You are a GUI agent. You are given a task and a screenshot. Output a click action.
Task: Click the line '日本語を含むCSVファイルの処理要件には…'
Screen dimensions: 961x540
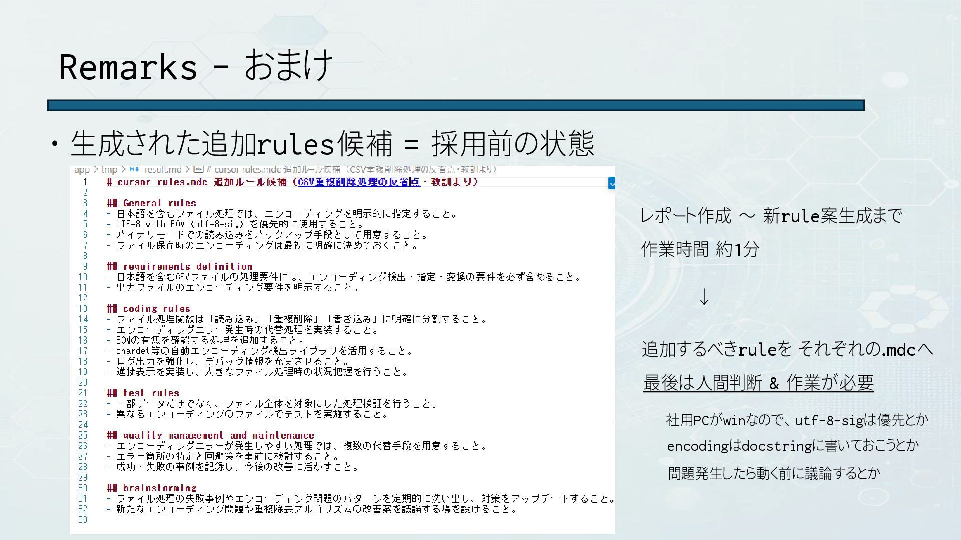tap(344, 277)
